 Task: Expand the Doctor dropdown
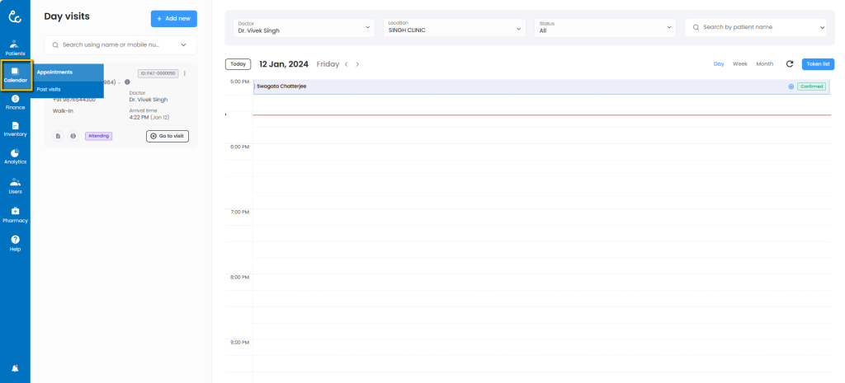click(304, 27)
